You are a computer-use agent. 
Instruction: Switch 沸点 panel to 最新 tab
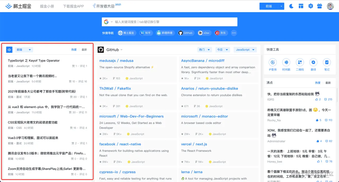pos(328,83)
